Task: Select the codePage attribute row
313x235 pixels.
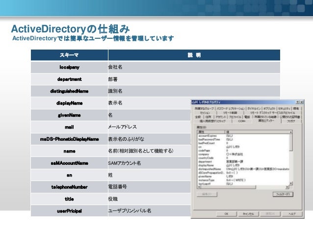Action: (x=243, y=151)
